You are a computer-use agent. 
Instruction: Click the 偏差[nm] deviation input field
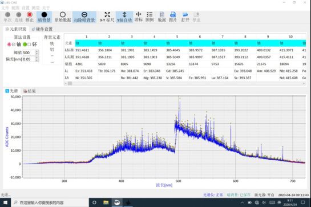click(29, 59)
